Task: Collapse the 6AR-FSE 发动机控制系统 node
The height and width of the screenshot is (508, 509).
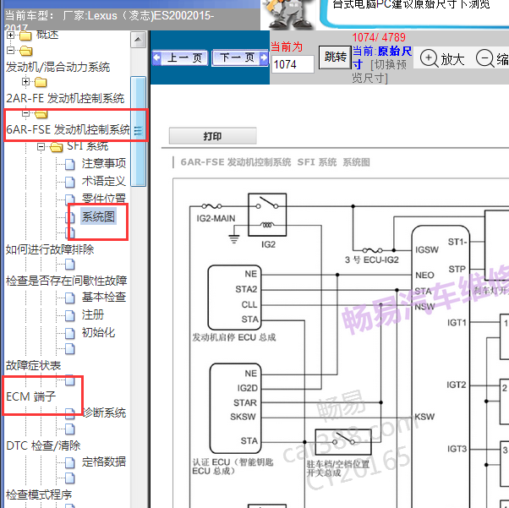Action: tap(26, 113)
